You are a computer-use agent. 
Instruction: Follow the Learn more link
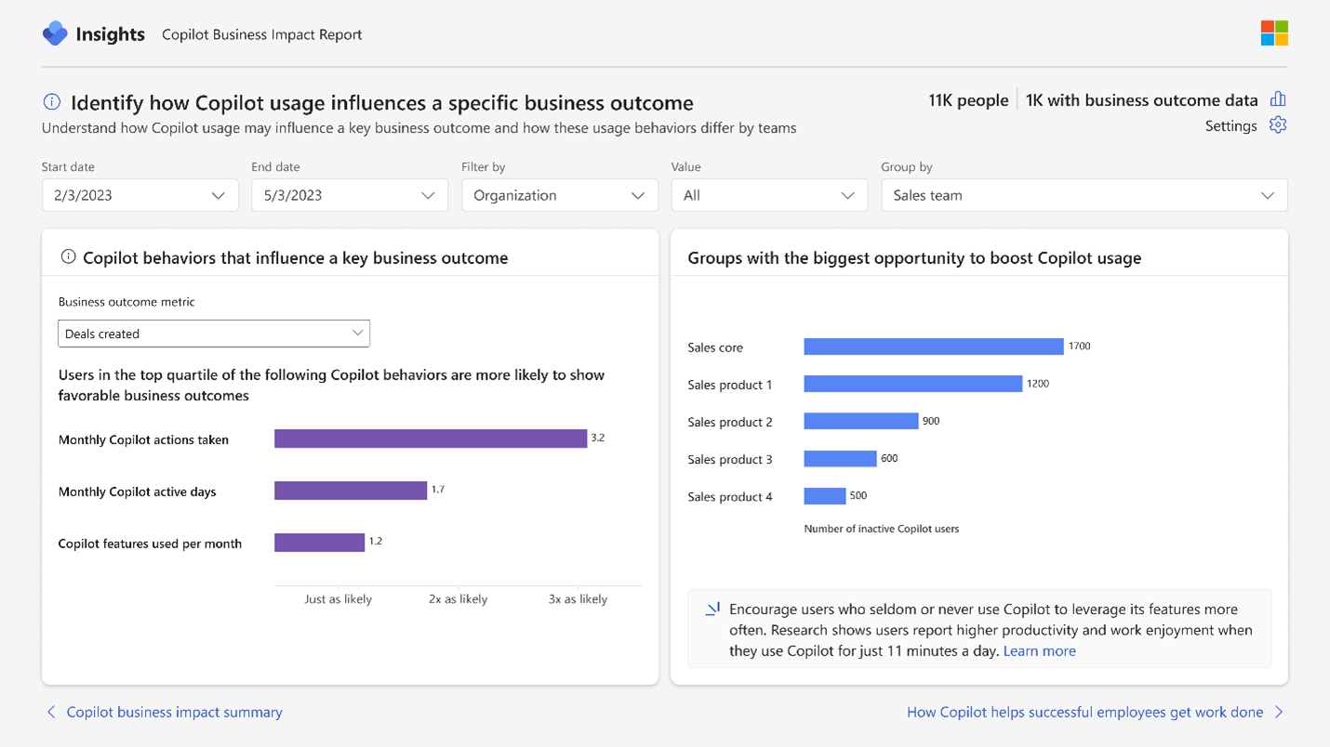(x=1039, y=650)
